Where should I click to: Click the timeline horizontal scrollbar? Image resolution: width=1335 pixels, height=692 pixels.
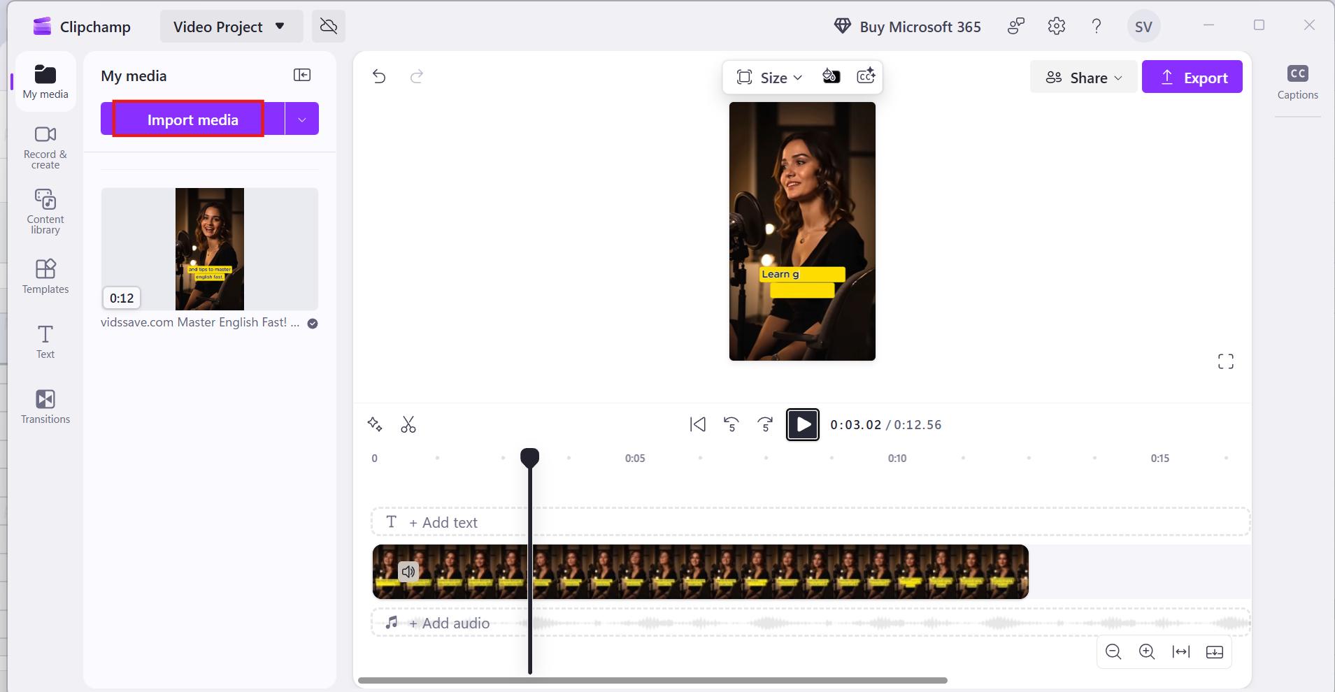pyautogui.click(x=652, y=680)
